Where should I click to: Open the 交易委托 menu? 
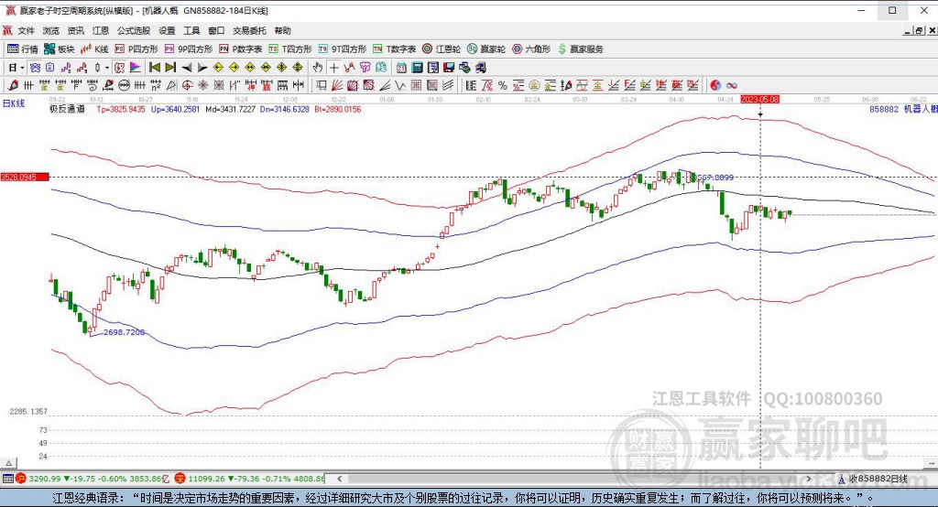click(x=249, y=30)
